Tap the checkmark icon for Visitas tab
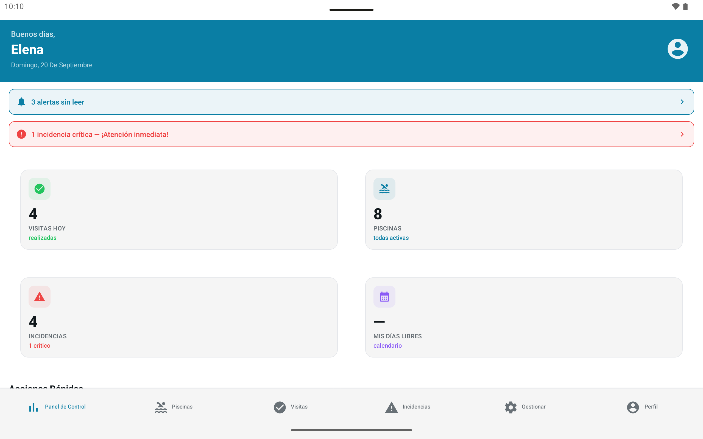703x439 pixels. [280, 407]
